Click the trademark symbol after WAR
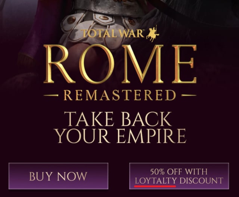 click(x=143, y=31)
